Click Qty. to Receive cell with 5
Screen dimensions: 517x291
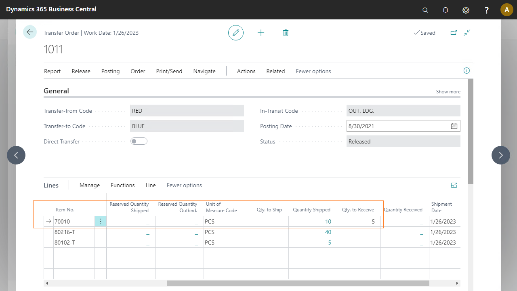359,221
